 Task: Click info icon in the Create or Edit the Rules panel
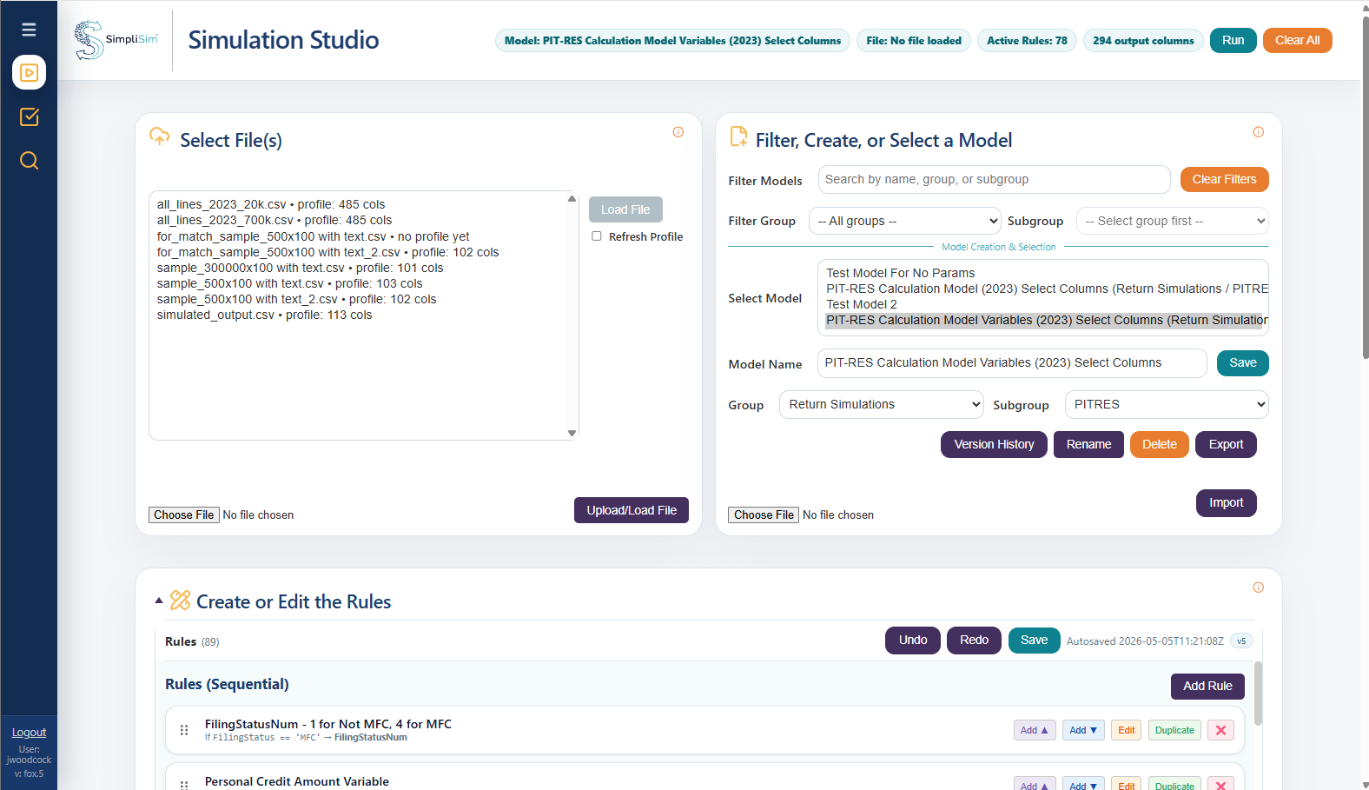[x=1259, y=588]
